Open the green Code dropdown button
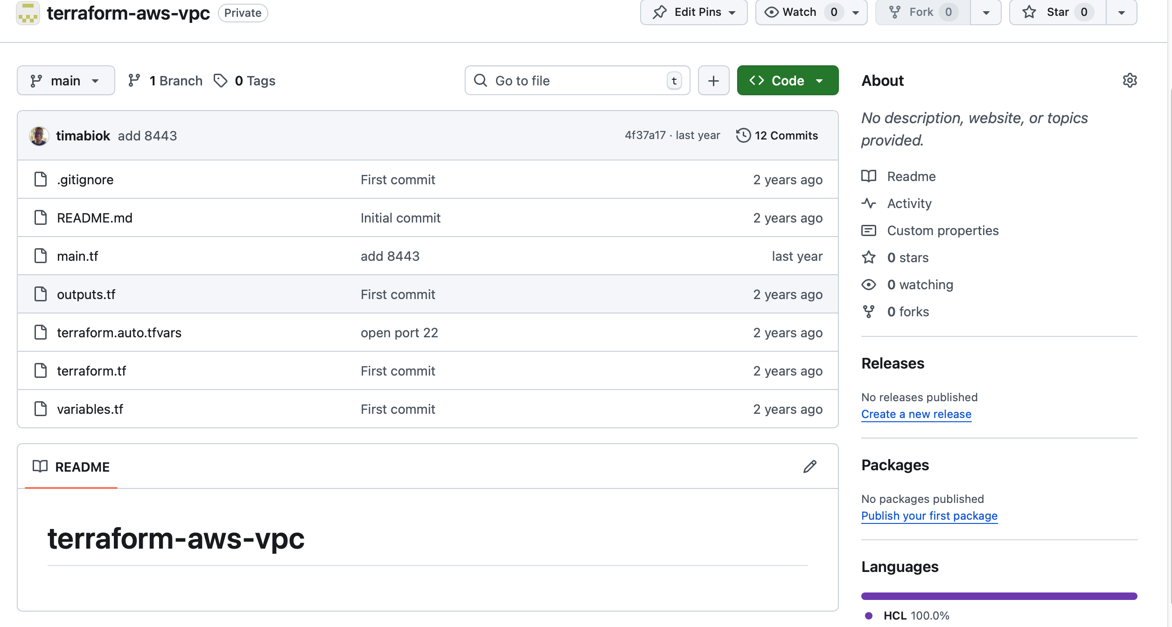Screen dimensions: 1172x627 (788, 81)
